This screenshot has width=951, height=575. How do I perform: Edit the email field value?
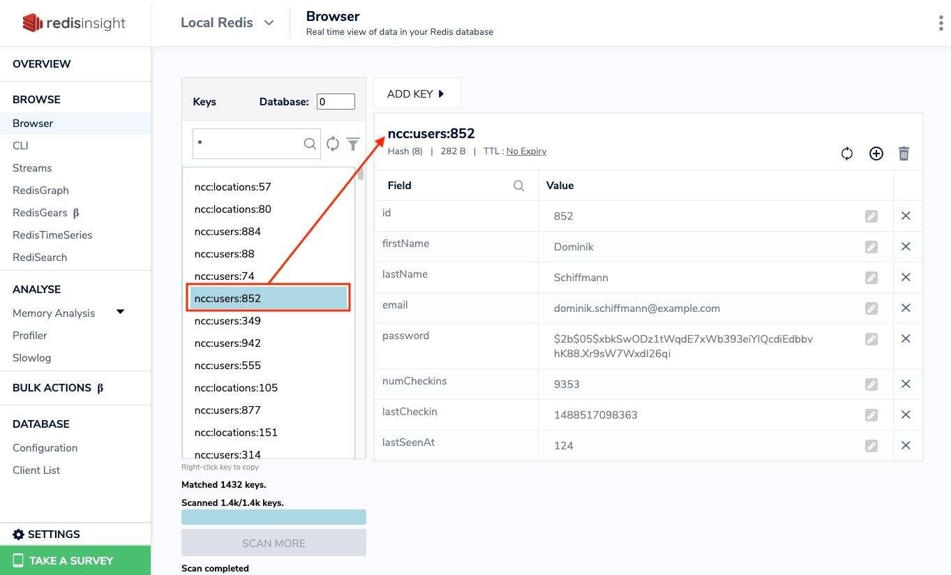click(x=871, y=308)
